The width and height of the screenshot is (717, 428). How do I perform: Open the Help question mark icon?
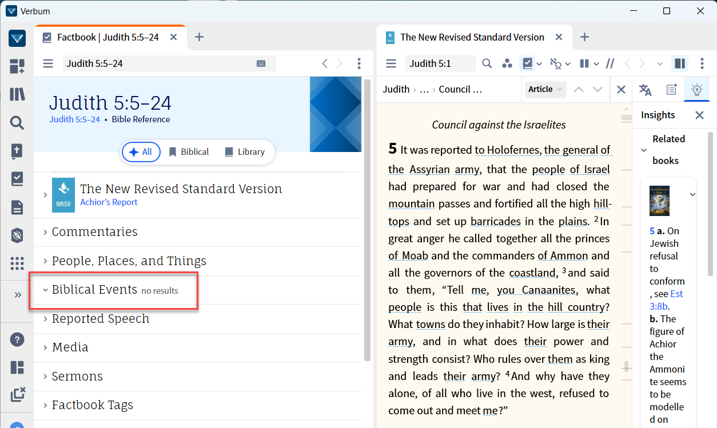click(17, 339)
